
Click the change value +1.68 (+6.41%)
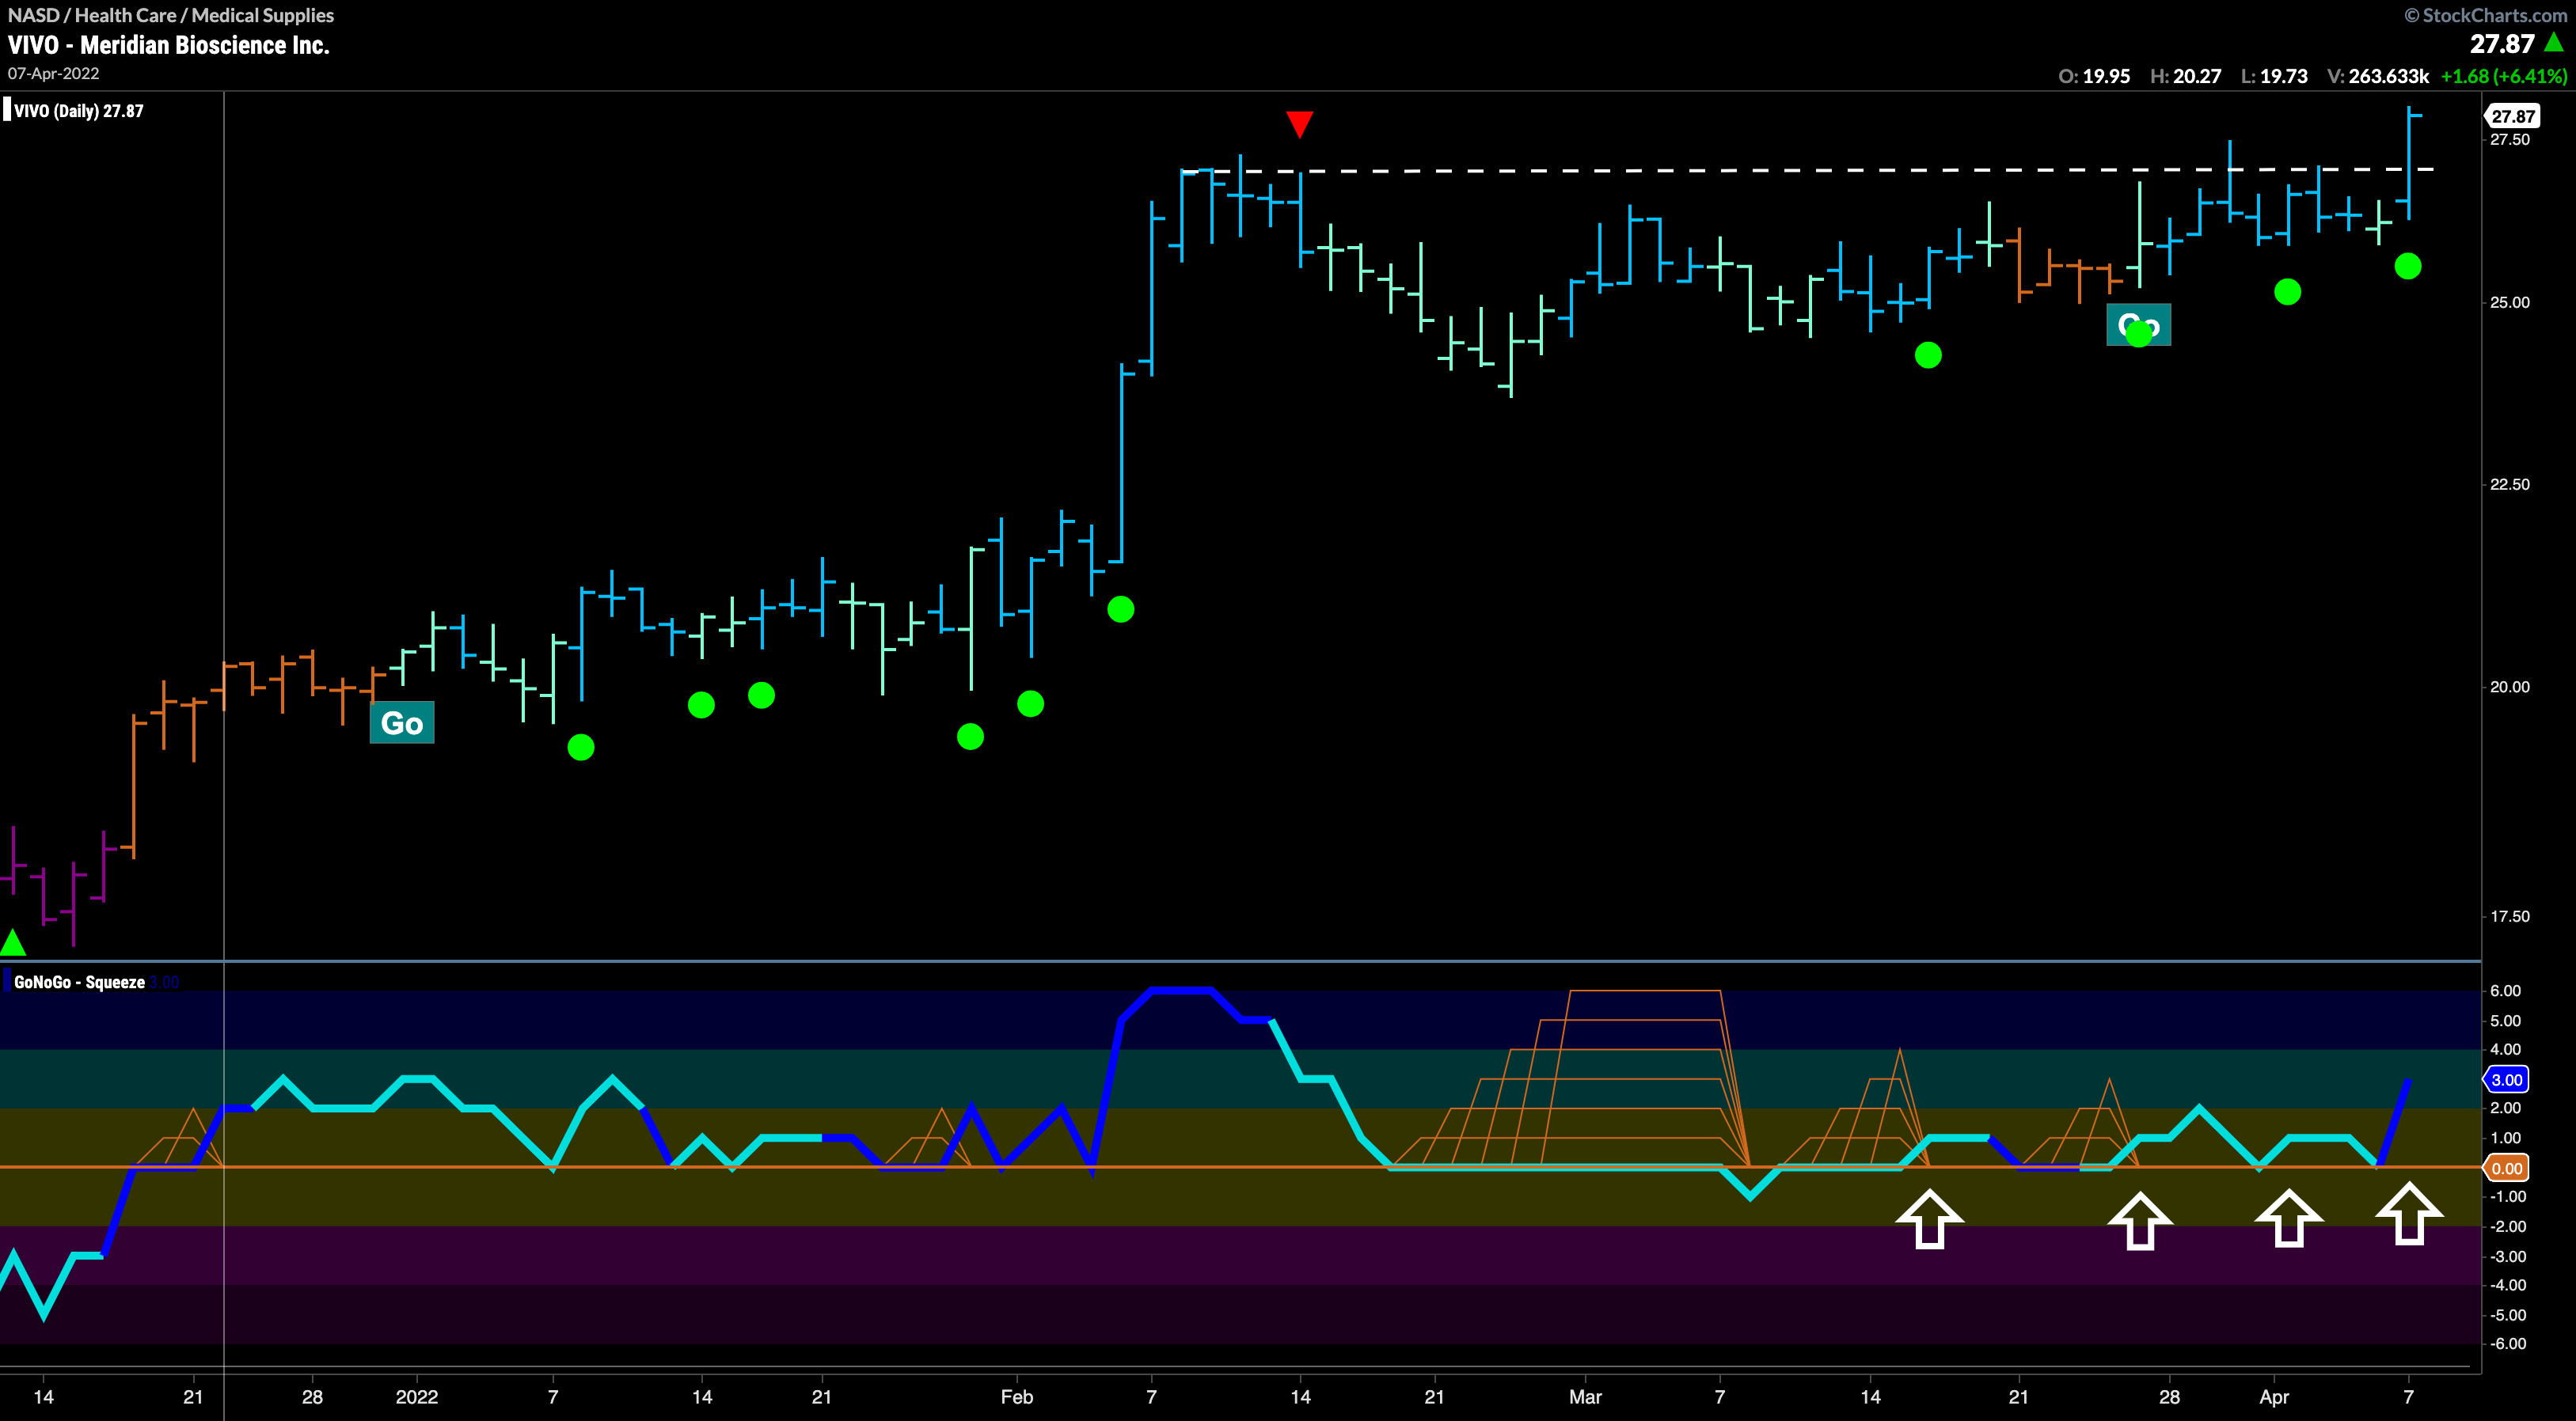coord(2504,76)
